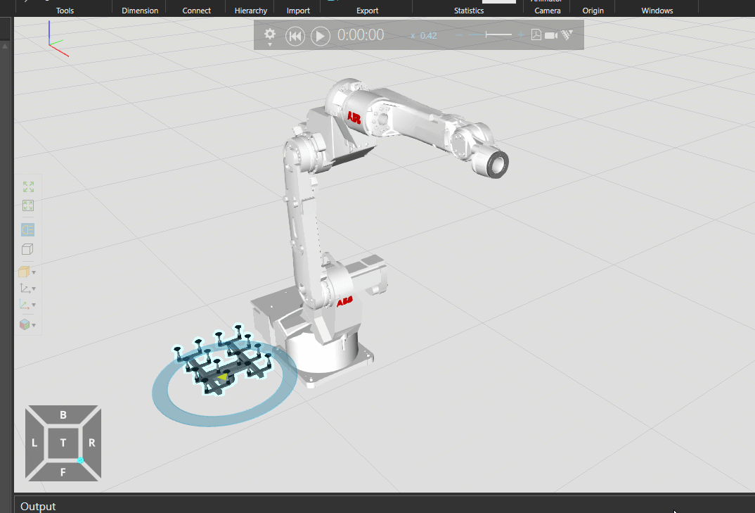Image resolution: width=755 pixels, height=513 pixels.
Task: Increase simulation speed with plus
Action: point(520,34)
